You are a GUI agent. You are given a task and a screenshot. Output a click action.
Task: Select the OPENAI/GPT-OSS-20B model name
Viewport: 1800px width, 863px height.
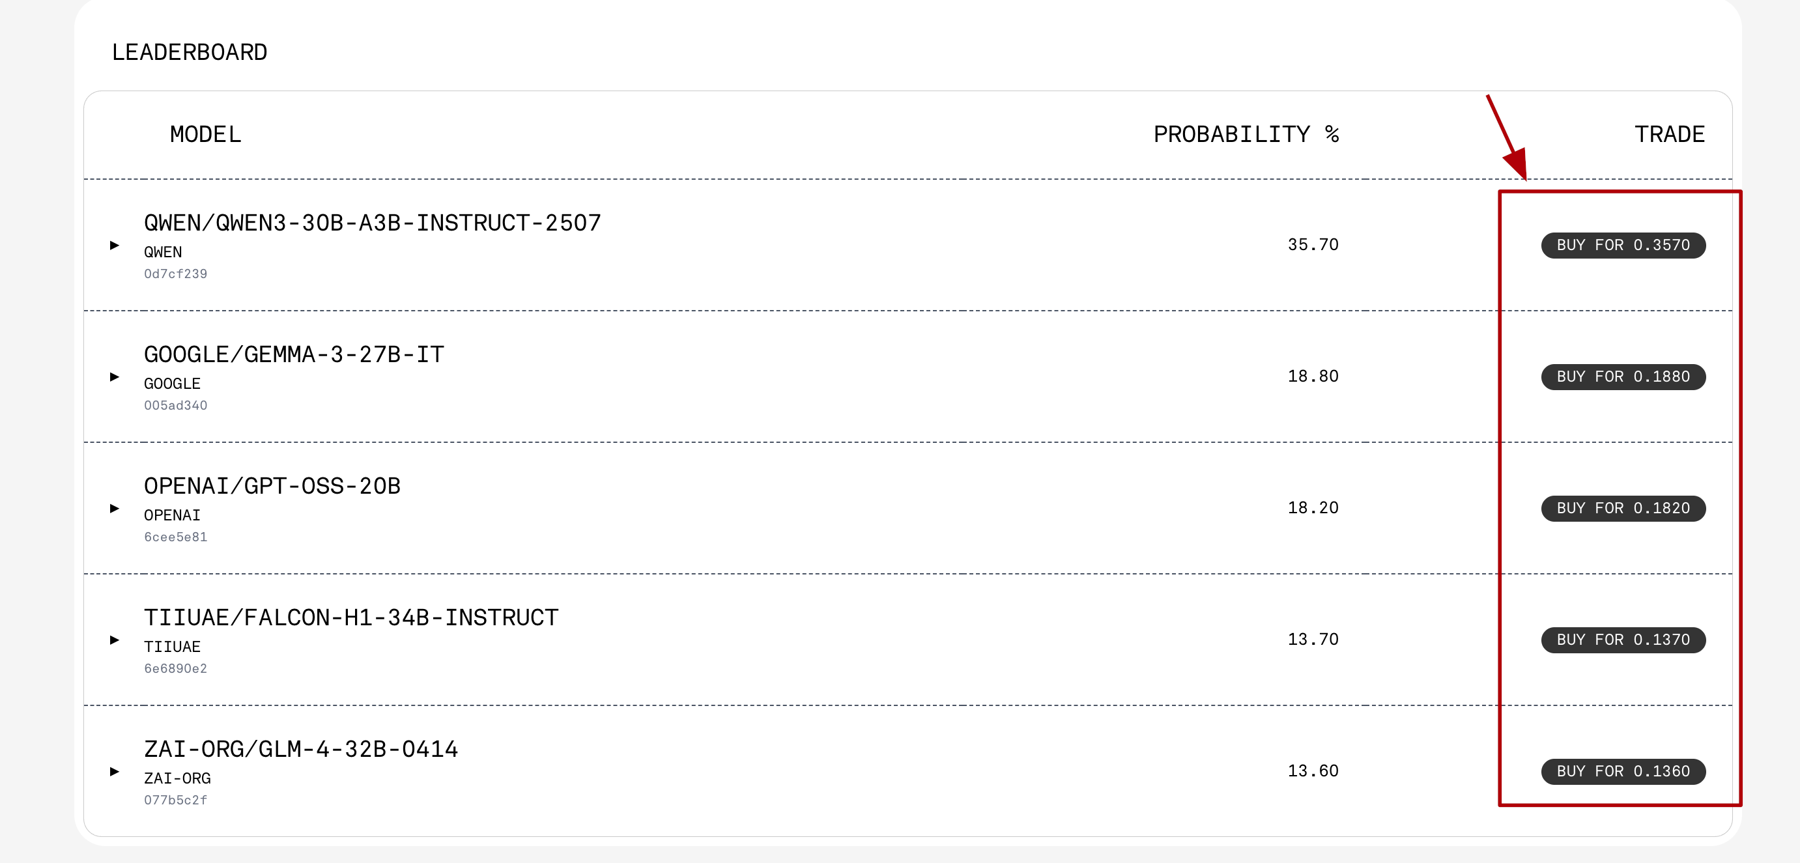(272, 486)
